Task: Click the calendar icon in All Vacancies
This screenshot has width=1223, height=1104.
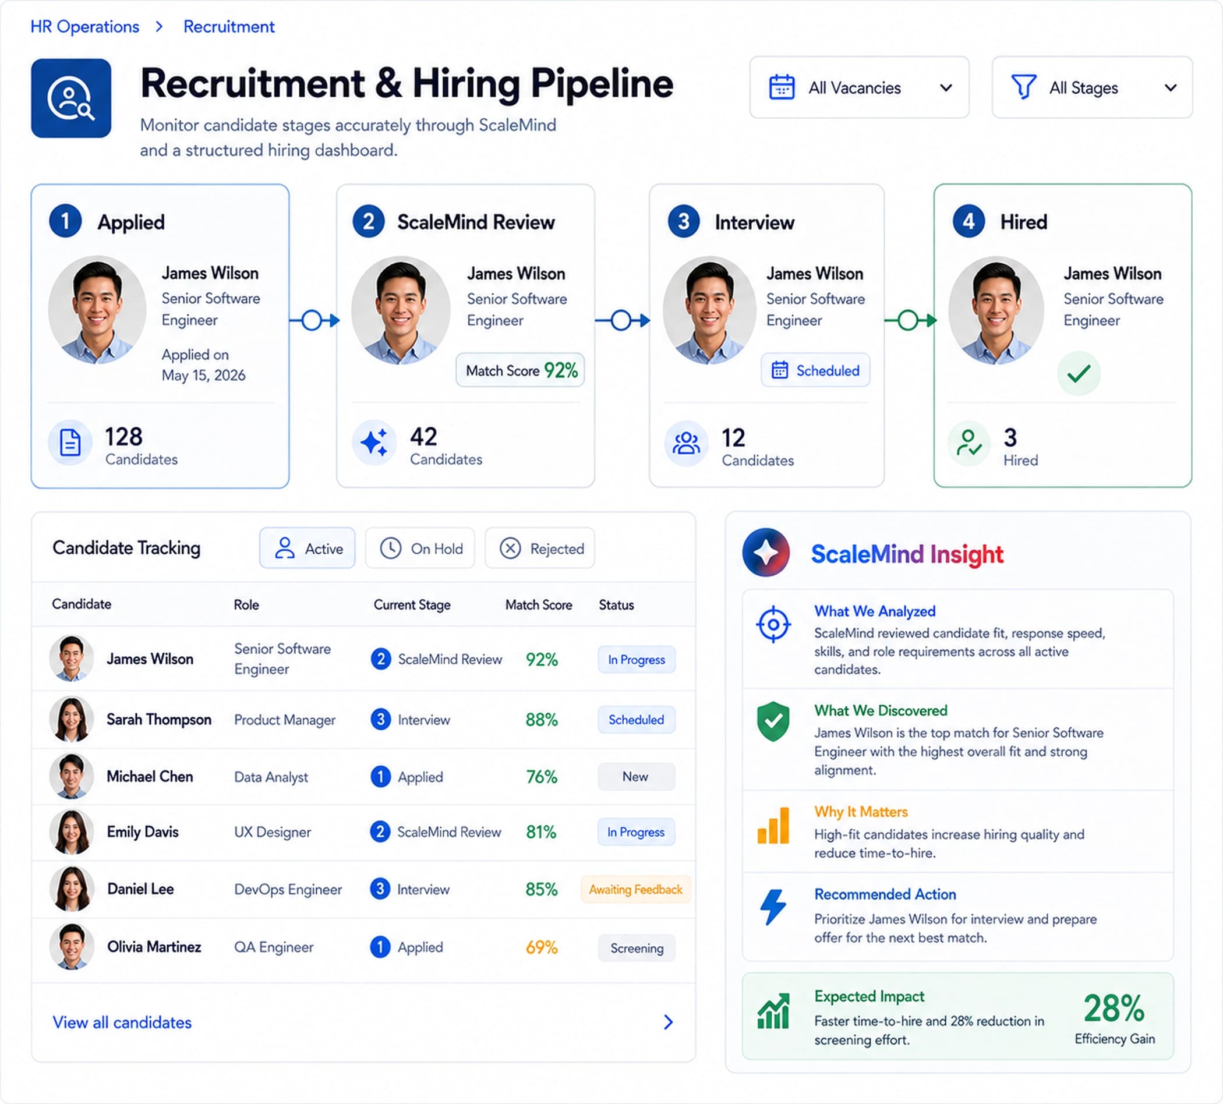Action: [782, 87]
